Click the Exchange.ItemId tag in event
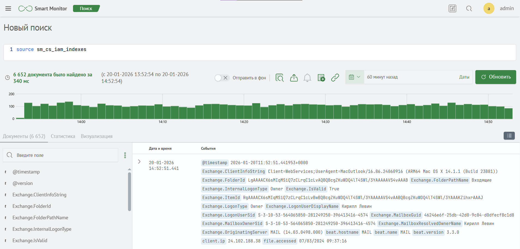Viewport: 520px width, 249px height. pos(221,198)
